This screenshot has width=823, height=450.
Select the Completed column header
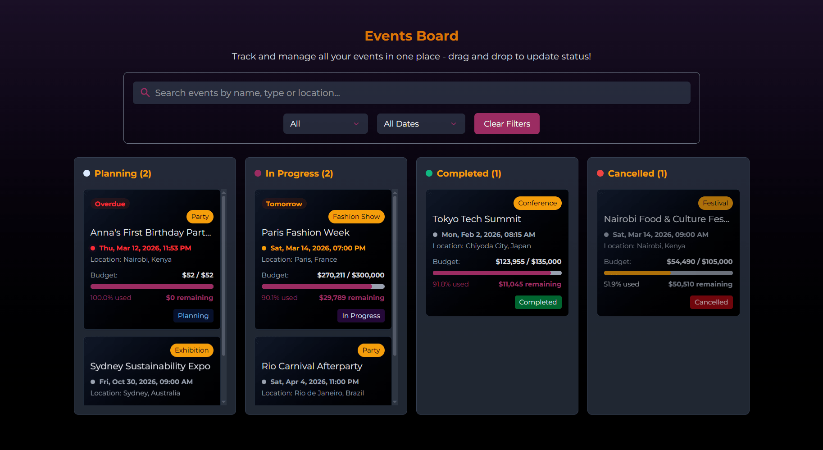click(x=468, y=173)
